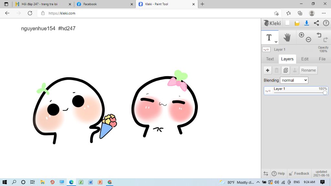Switch to the Edit tab
This screenshot has height=186, width=331.
[304, 59]
